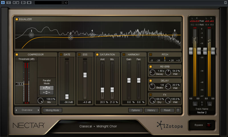
Task: Click the compressor Mix knob
Action: (x=40, y=100)
